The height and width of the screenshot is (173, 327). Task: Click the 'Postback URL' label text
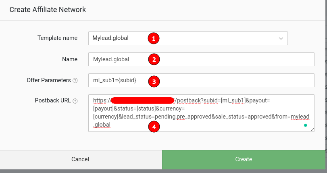click(x=53, y=100)
